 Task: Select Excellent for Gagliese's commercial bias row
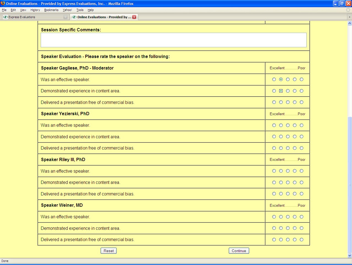[x=274, y=102]
